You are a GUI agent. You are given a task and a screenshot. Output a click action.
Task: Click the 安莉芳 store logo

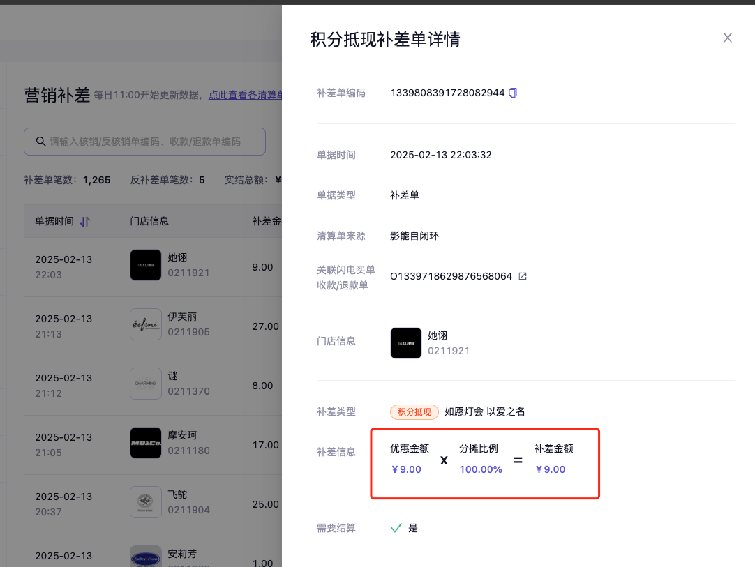[x=145, y=557]
